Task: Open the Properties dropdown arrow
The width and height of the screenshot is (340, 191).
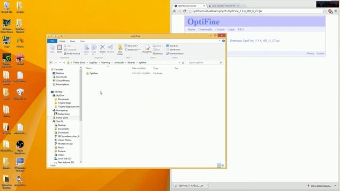Action: [x=147, y=54]
